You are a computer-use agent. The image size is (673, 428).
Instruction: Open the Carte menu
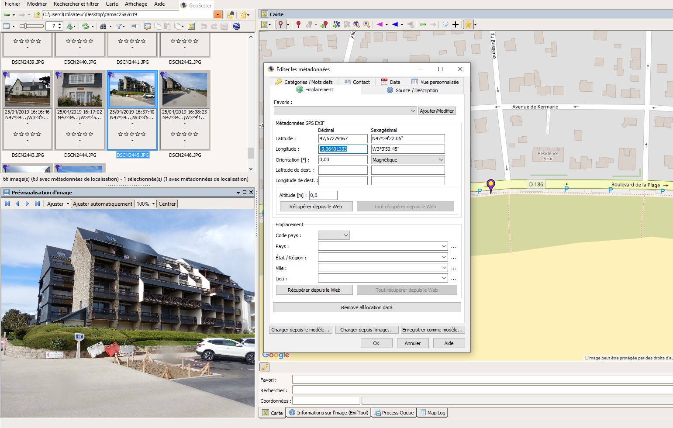pyautogui.click(x=112, y=4)
